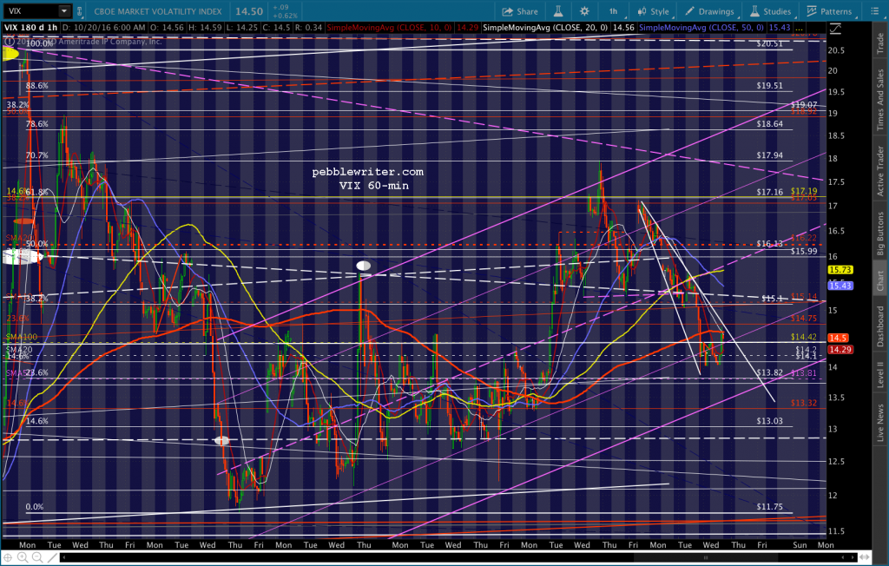The height and width of the screenshot is (566, 889).
Task: Click the crosshair pan icon at bottom left
Action: tap(8, 558)
